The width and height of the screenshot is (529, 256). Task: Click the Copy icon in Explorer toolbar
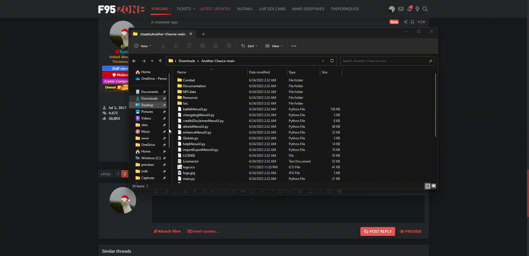pyautogui.click(x=176, y=46)
